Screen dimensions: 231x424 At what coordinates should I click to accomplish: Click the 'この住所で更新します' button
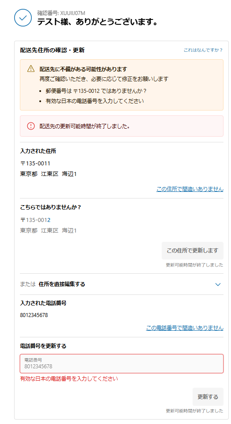(193, 251)
